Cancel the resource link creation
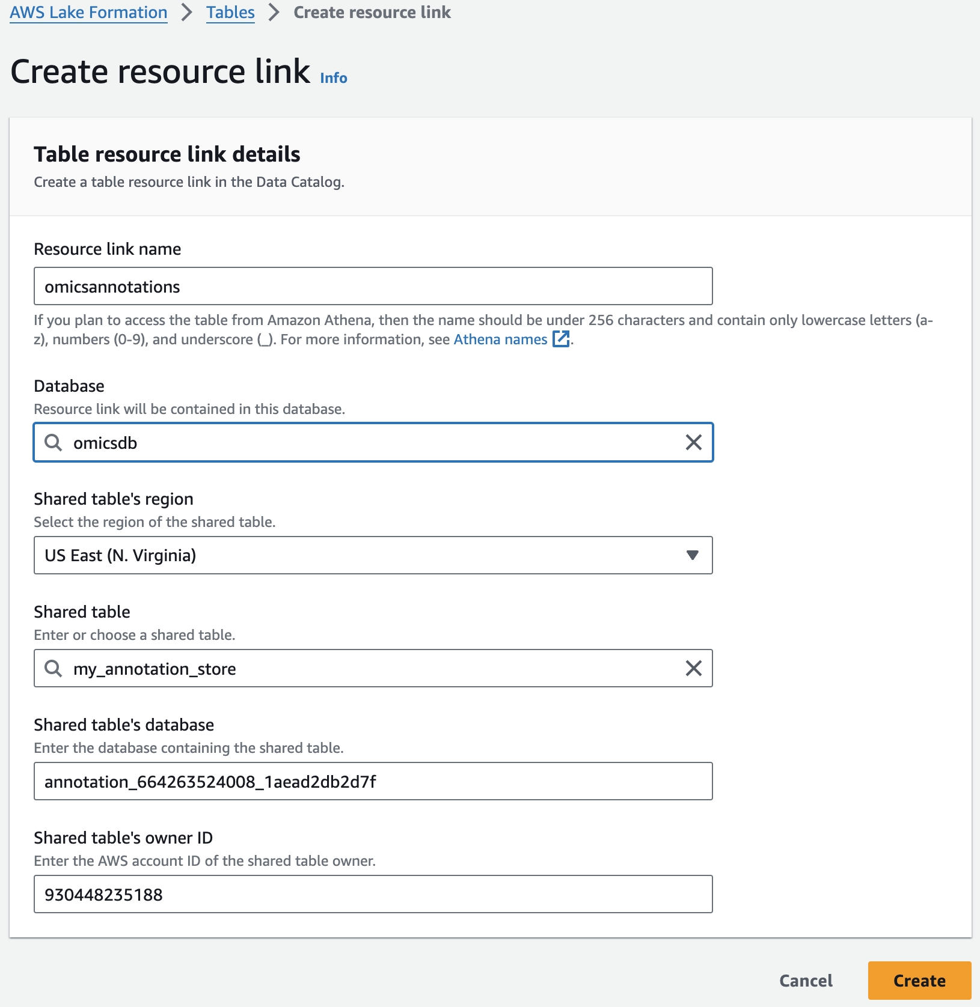The image size is (980, 1007). (x=806, y=981)
